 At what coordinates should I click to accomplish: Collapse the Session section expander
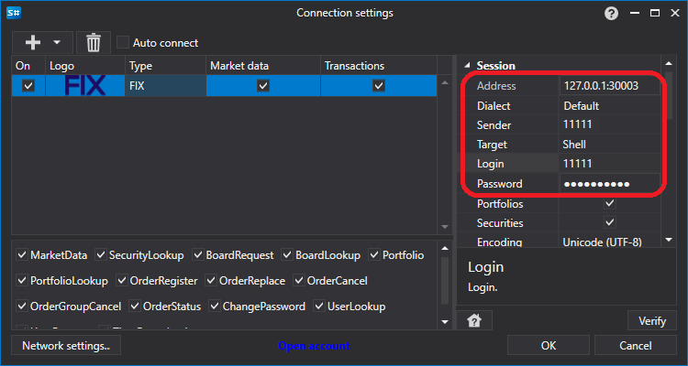click(467, 66)
